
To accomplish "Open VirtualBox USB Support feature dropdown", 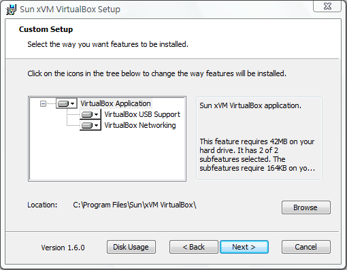I will click(x=90, y=114).
